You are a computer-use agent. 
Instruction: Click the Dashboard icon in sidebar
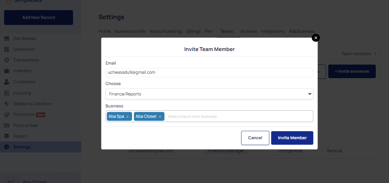[x=7, y=49]
